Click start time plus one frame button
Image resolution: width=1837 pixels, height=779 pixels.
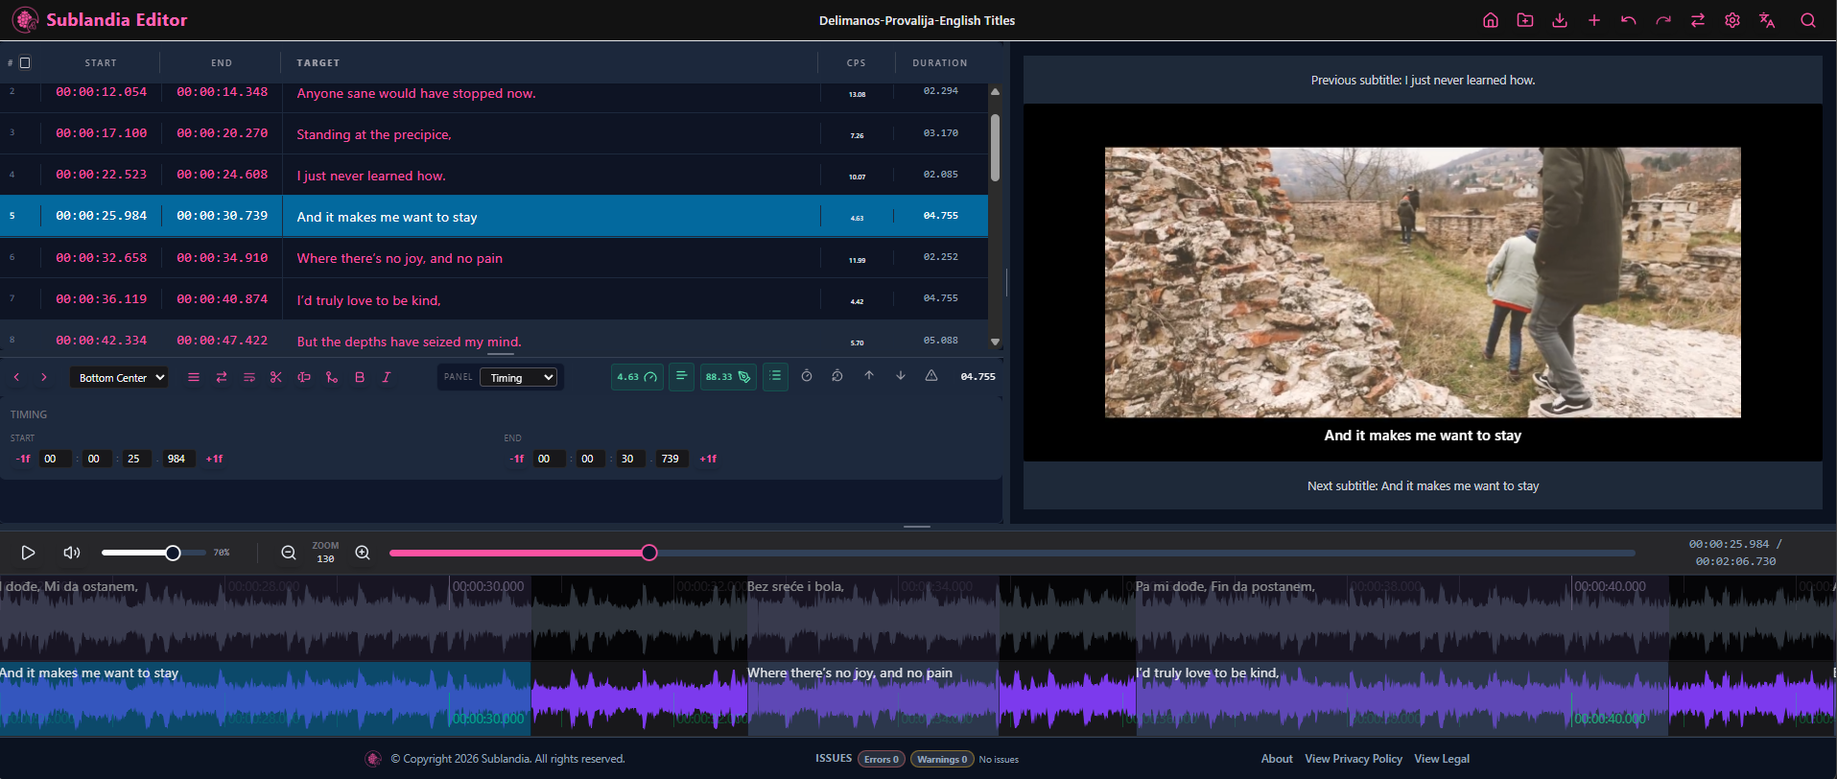pos(214,459)
